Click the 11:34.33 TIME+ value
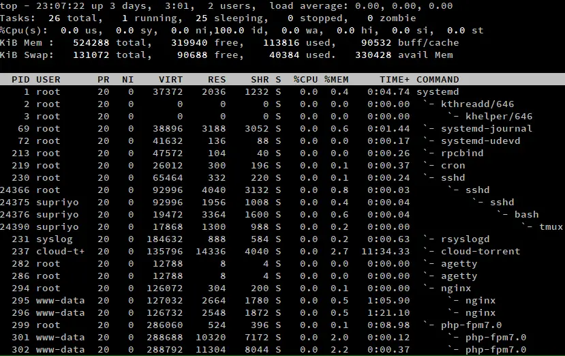This screenshot has width=565, height=356. click(386, 252)
